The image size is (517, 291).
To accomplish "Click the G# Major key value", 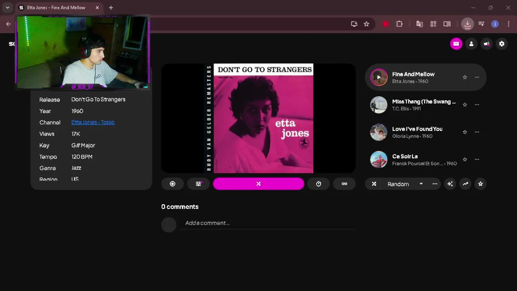I will [x=83, y=145].
